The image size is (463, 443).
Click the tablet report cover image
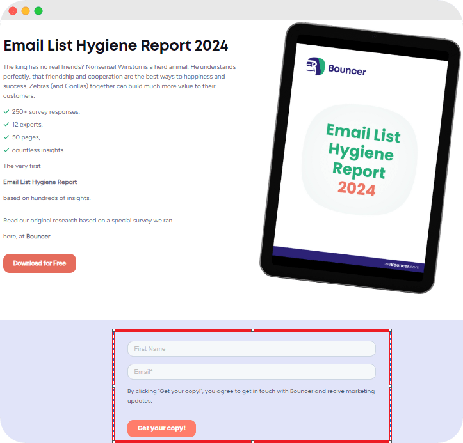pyautogui.click(x=361, y=159)
